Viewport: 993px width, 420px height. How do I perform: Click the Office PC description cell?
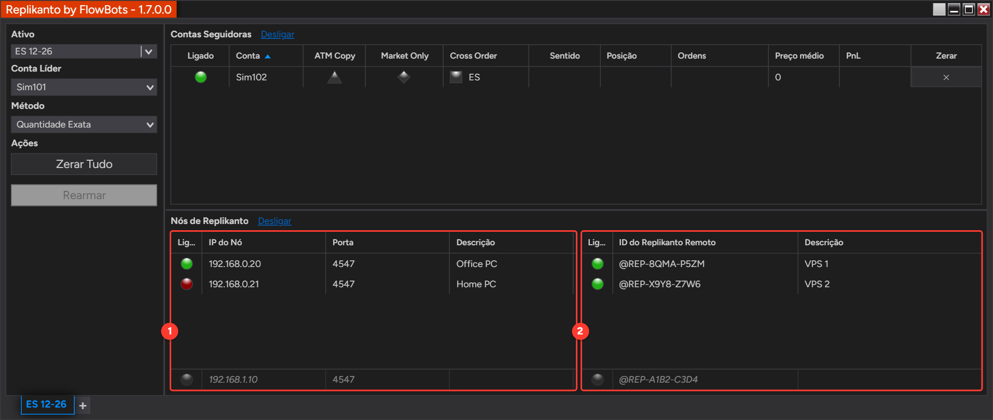511,264
